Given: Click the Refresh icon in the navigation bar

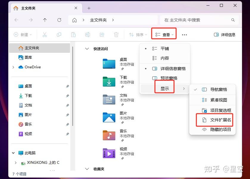Looking at the screenshot, I should tap(59, 20).
